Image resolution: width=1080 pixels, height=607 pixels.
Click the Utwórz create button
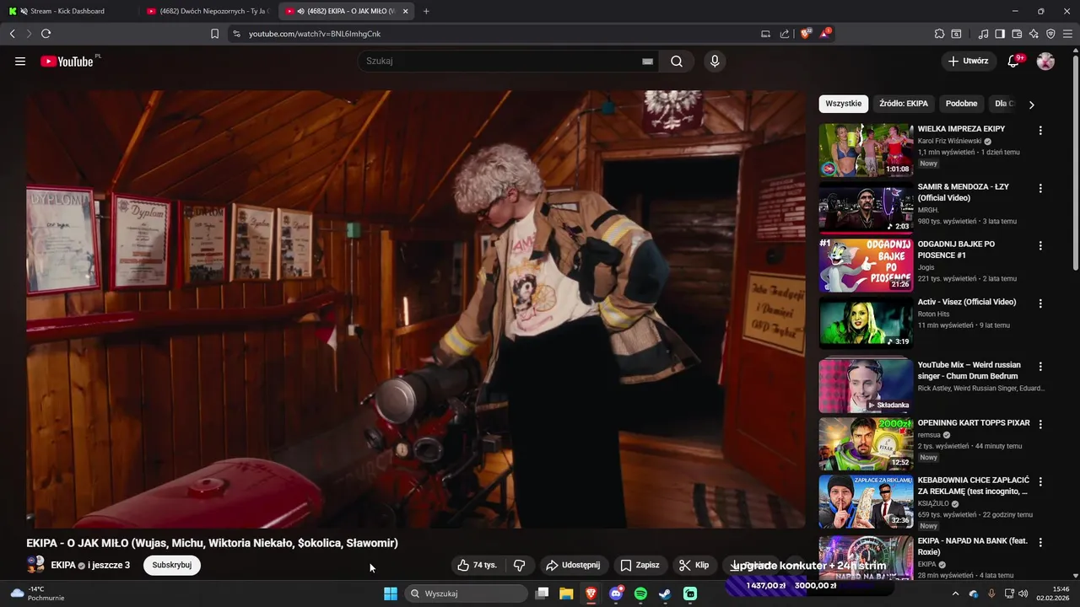click(968, 61)
